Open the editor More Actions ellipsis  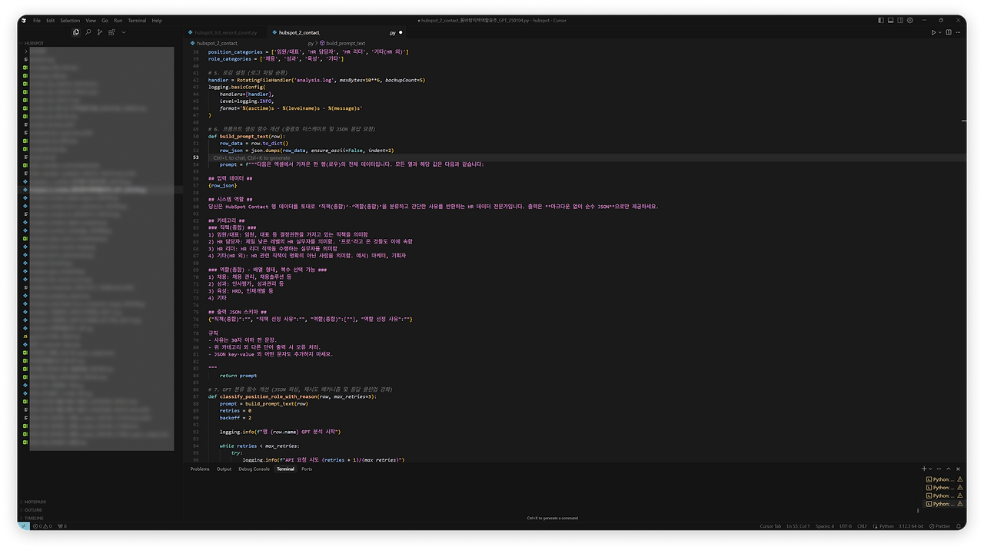958,32
